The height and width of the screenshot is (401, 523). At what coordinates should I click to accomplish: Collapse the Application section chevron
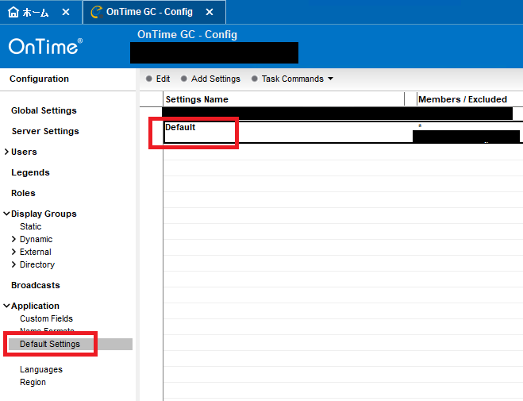click(x=6, y=306)
